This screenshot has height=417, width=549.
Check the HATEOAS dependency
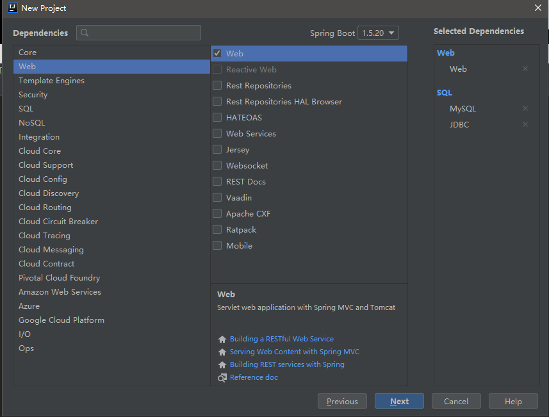tap(217, 117)
